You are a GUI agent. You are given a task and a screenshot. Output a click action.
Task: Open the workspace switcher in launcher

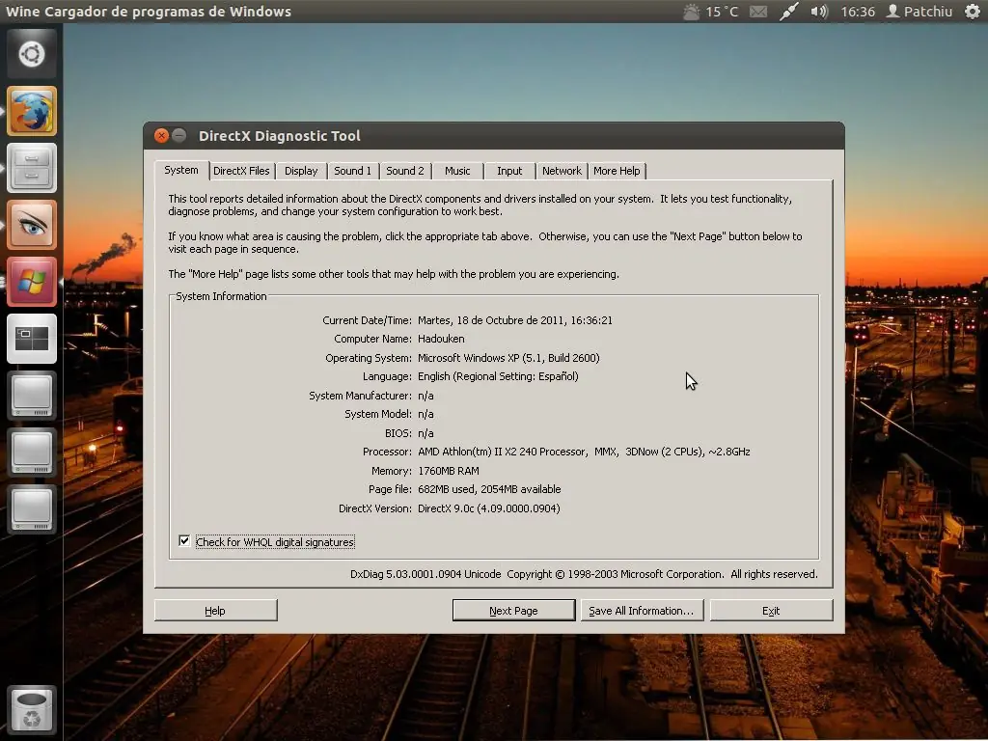tap(32, 339)
